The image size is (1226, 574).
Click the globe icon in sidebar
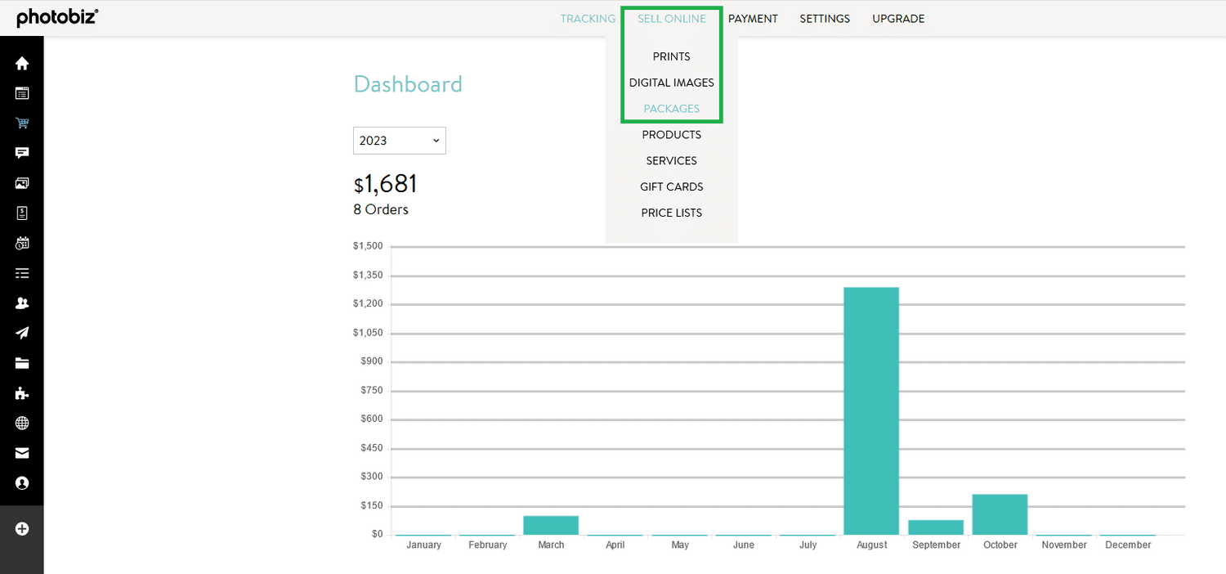[22, 424]
